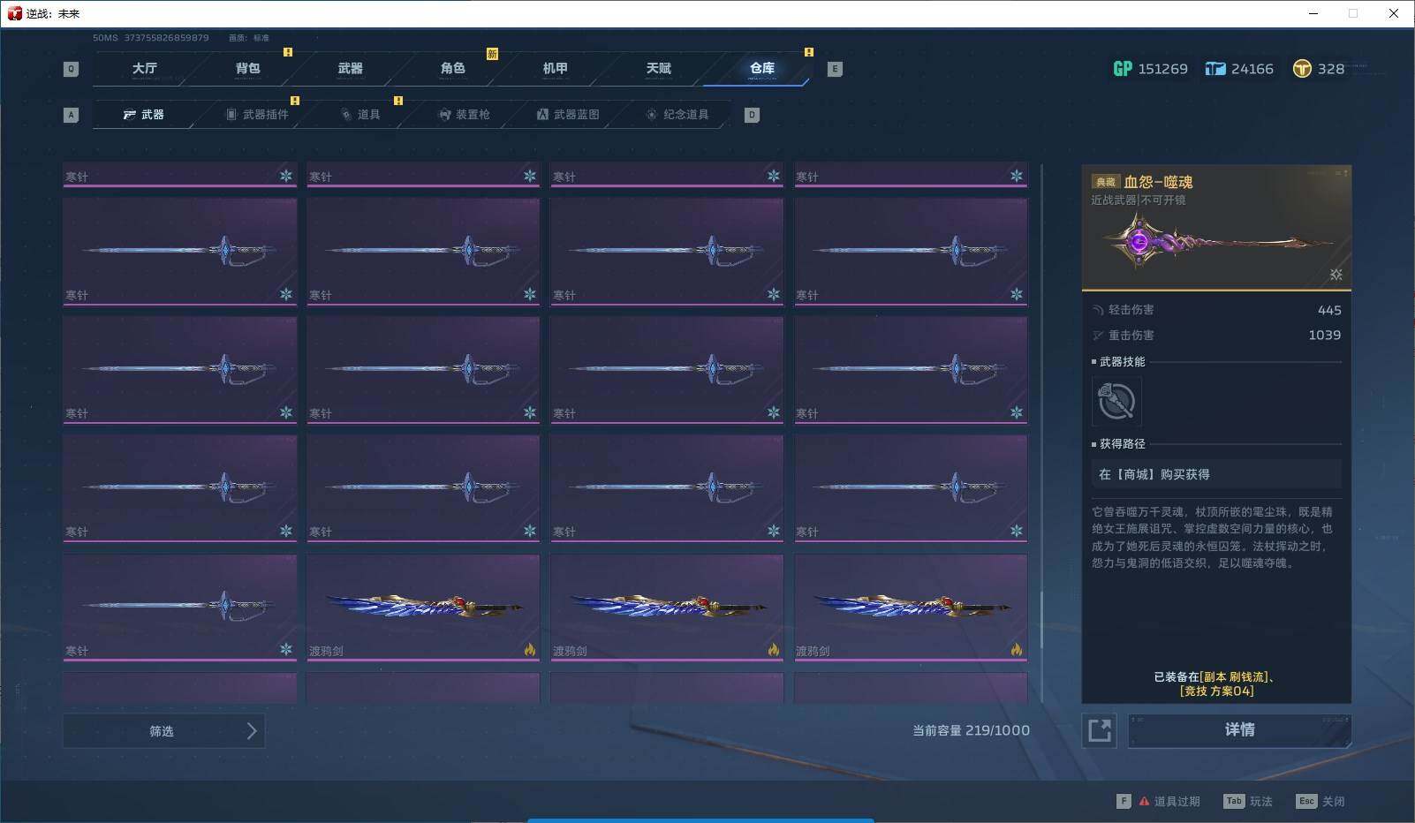Click the share export icon beside 详情
1415x823 pixels.
[1100, 730]
